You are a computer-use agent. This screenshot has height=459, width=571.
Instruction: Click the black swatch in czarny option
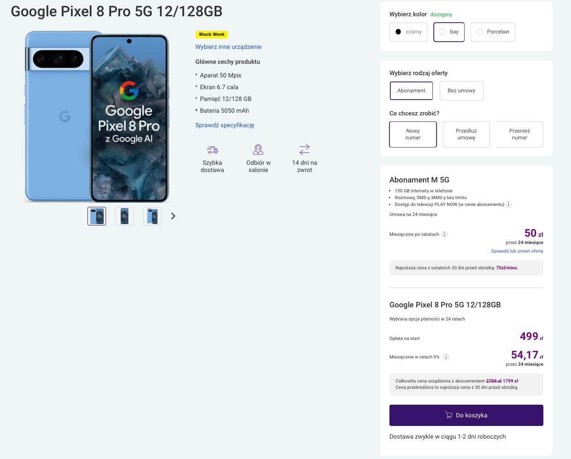point(398,32)
